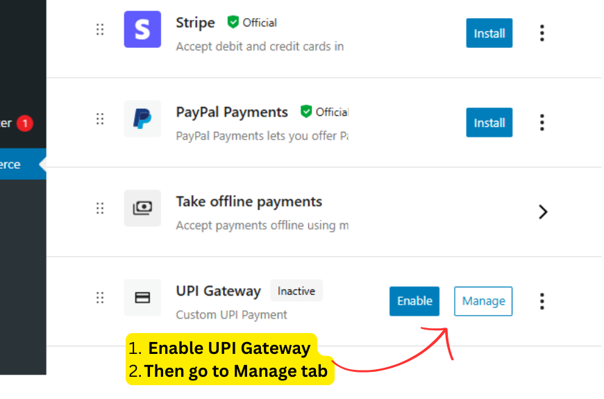Screen dimensions: 604x399
Task: Click the red notification badge in sidebar
Action: pyautogui.click(x=25, y=124)
